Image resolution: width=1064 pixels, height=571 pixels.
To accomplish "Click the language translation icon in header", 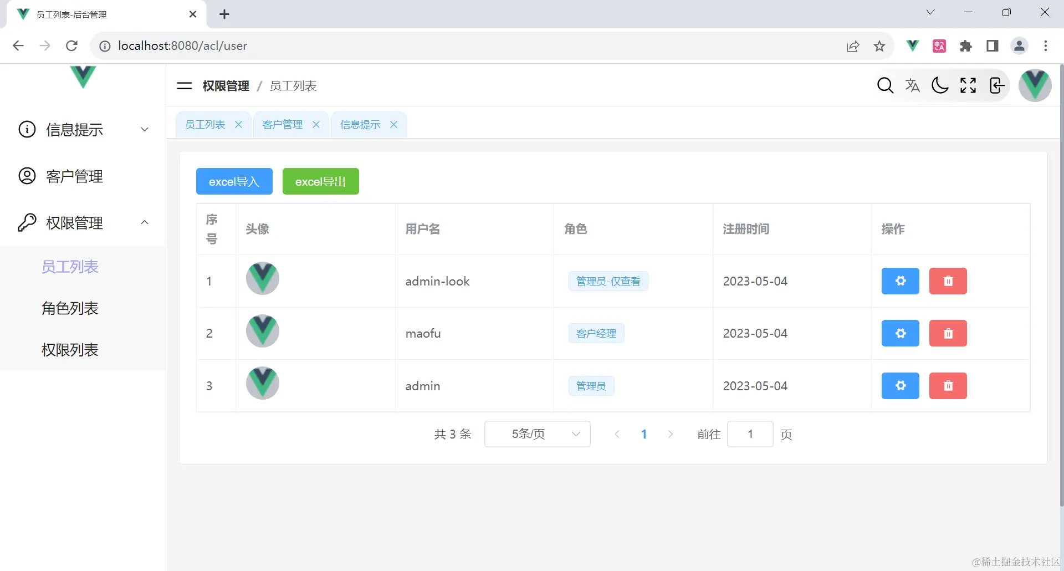I will [x=912, y=85].
